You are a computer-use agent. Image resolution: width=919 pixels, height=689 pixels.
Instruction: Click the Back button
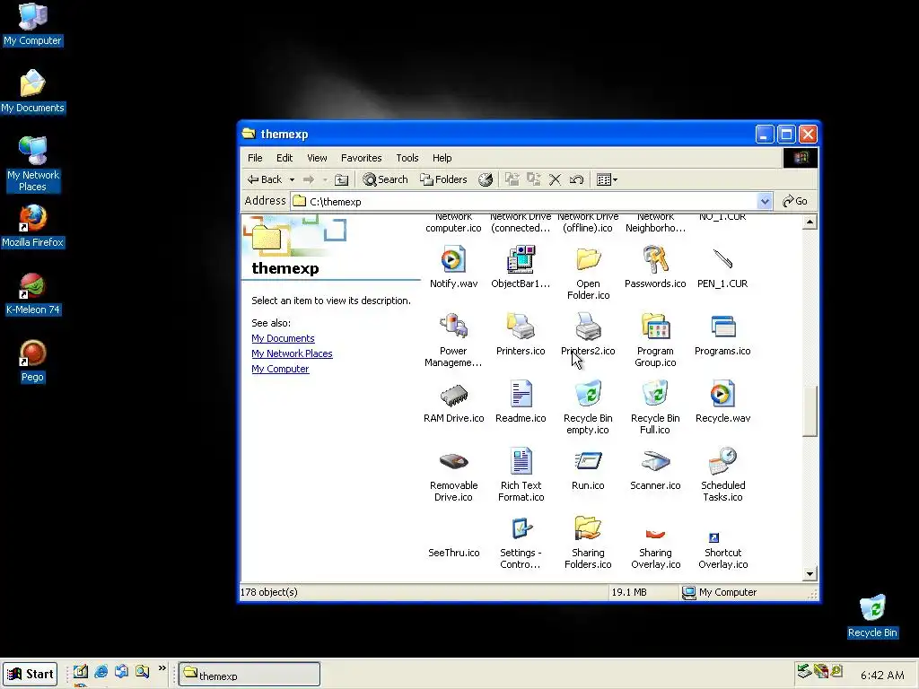(265, 179)
